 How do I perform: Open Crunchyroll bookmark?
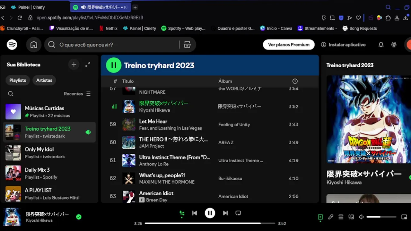[22, 28]
